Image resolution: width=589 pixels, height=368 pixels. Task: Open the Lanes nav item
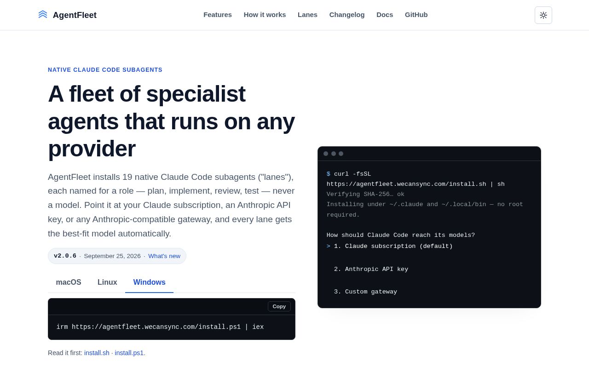[307, 15]
